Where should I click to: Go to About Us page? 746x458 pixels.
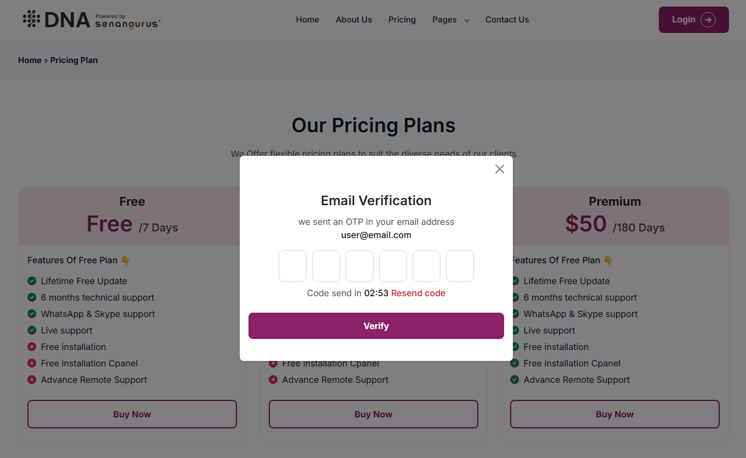pyautogui.click(x=354, y=20)
